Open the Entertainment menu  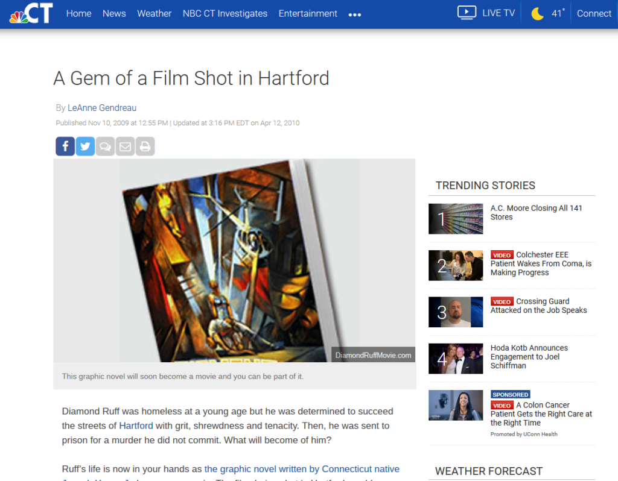308,14
